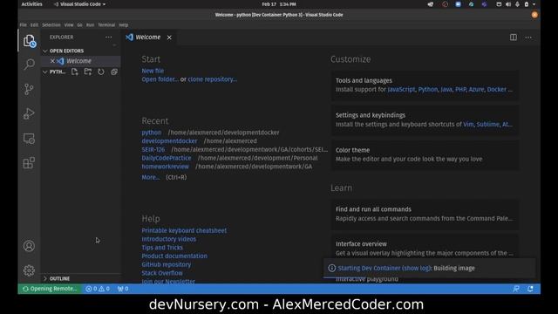Click the Opening Remote status bar indicator
Image resolution: width=558 pixels, height=314 pixels.
click(x=50, y=289)
